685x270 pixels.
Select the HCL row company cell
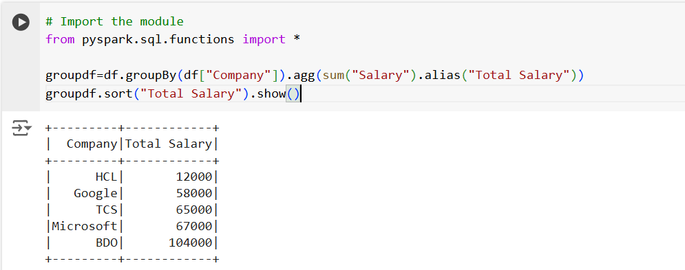tap(107, 177)
